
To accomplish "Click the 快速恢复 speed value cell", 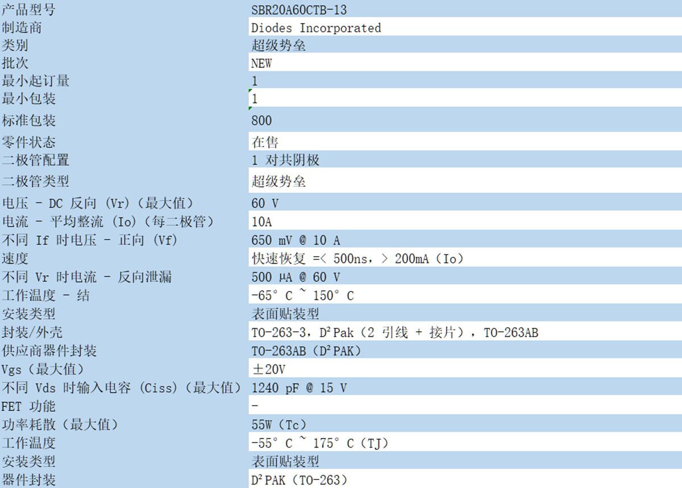I will pyautogui.click(x=358, y=258).
